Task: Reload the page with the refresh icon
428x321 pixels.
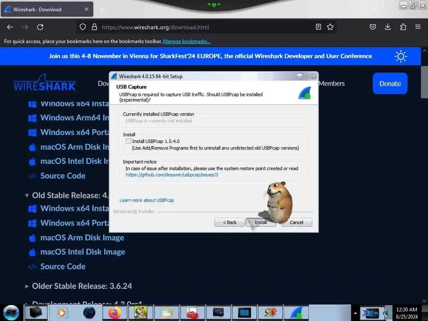Action: click(40, 27)
